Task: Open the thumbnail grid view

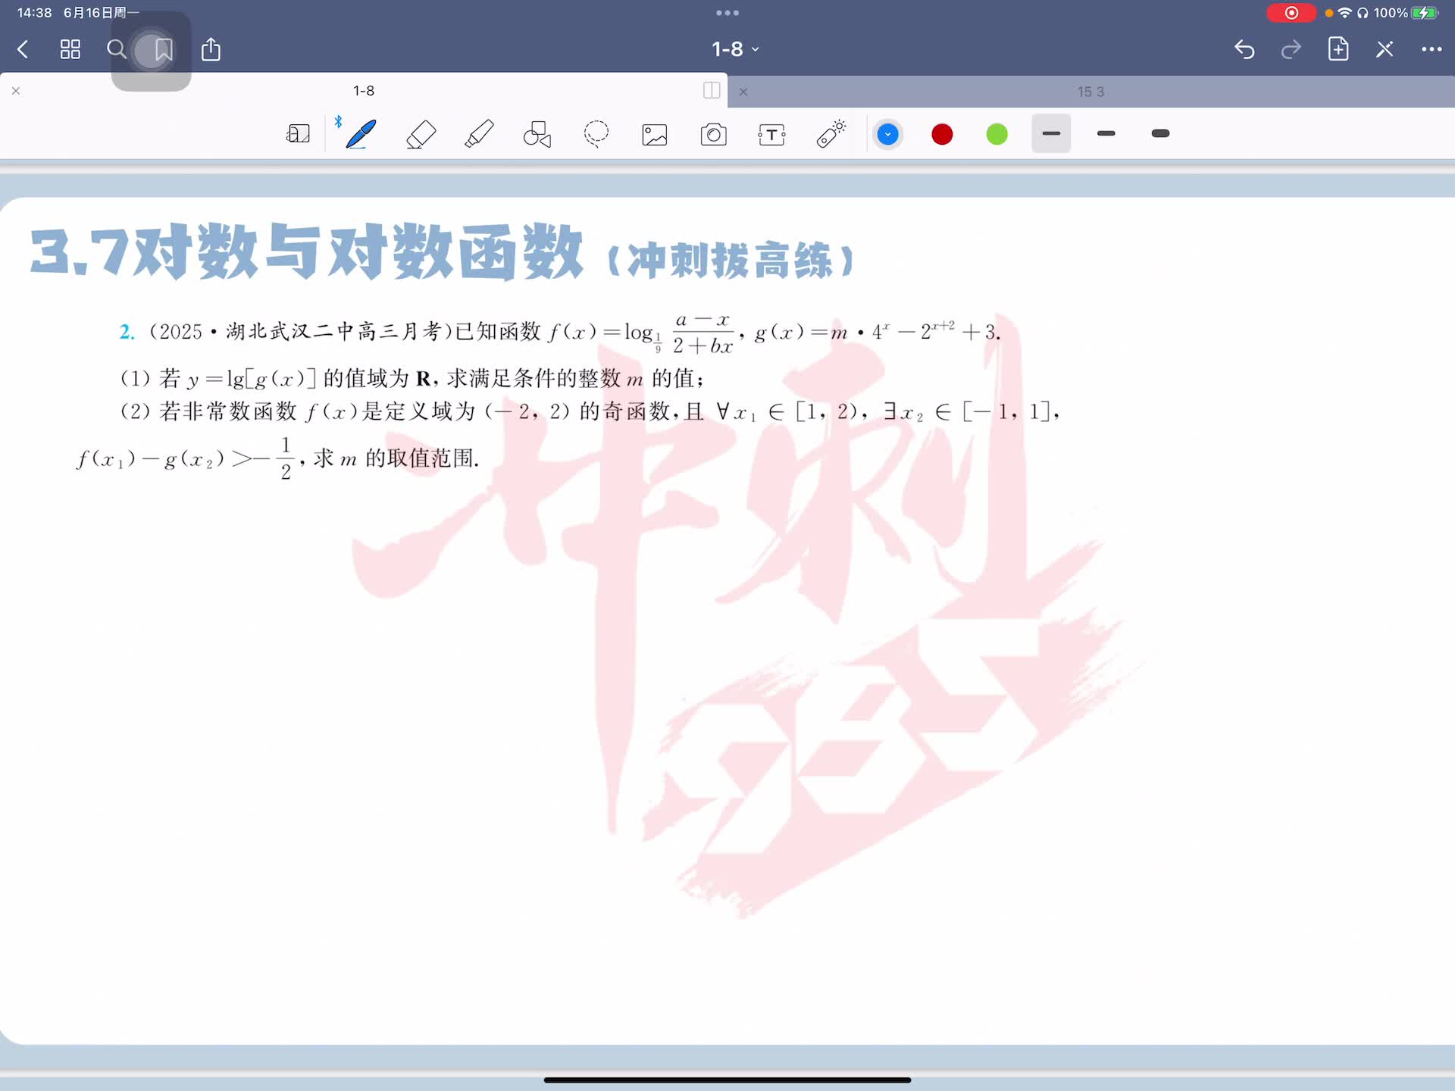Action: 70,50
